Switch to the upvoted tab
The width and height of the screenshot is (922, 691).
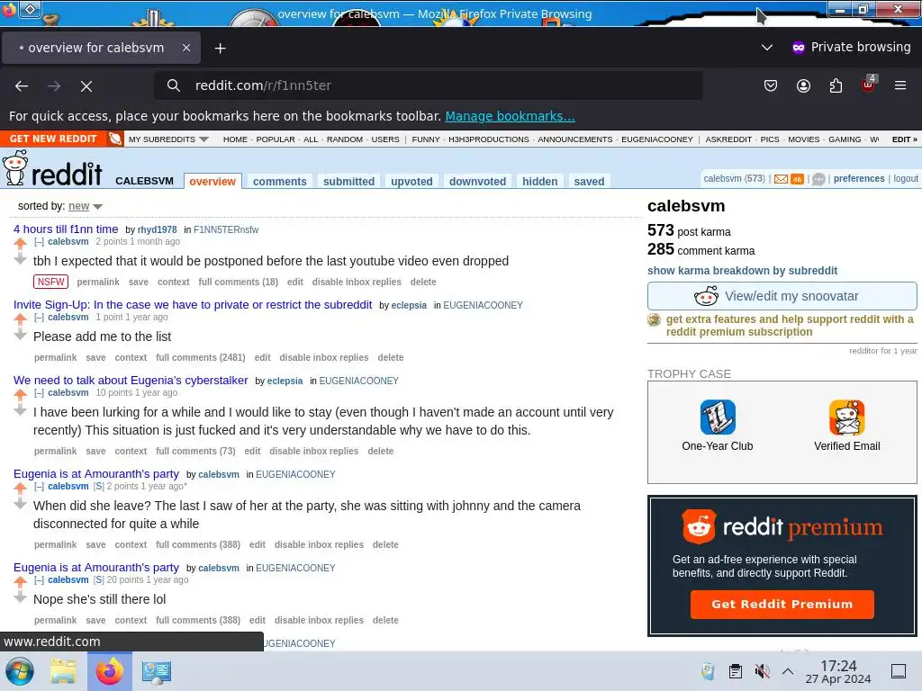point(411,182)
